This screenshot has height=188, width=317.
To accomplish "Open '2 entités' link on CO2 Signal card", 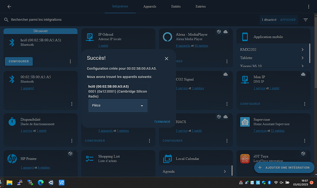I will (x=198, y=88).
